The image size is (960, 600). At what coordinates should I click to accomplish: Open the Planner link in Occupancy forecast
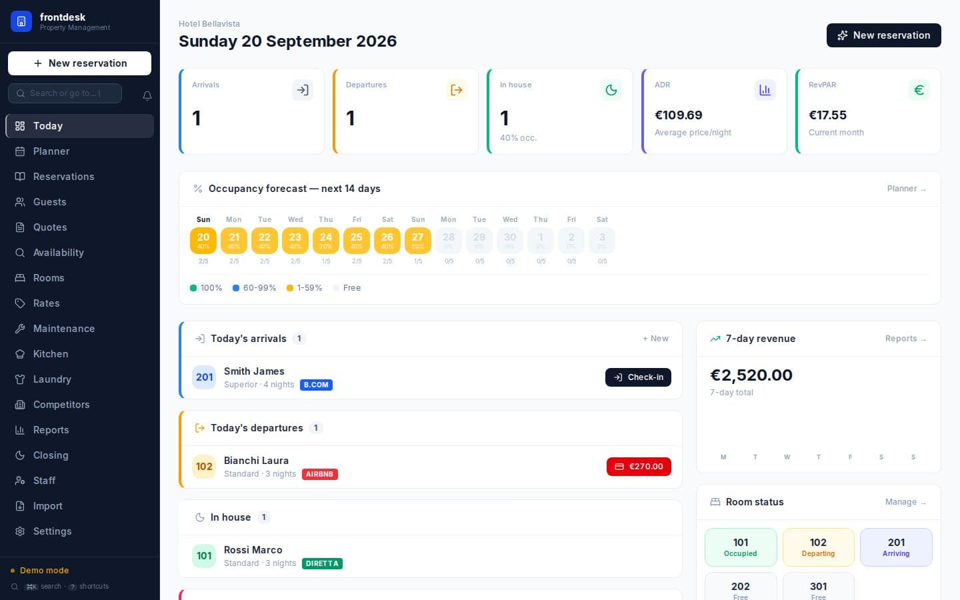click(x=907, y=189)
